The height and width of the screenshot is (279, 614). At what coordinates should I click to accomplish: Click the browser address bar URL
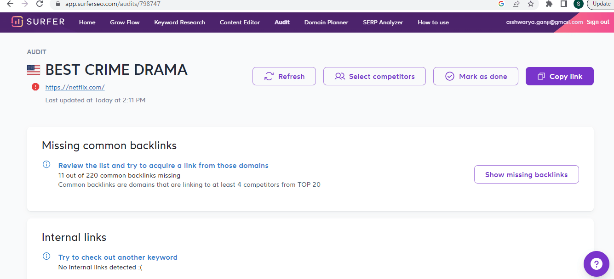113,4
